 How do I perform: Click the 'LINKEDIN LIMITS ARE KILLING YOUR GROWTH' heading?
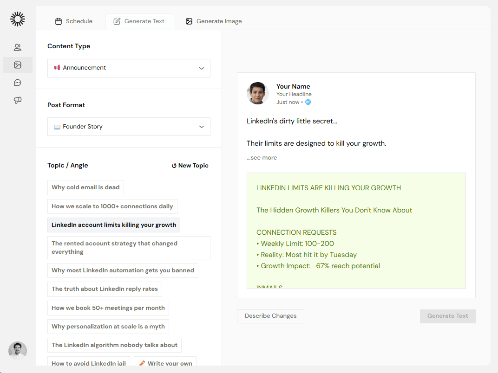pos(329,188)
